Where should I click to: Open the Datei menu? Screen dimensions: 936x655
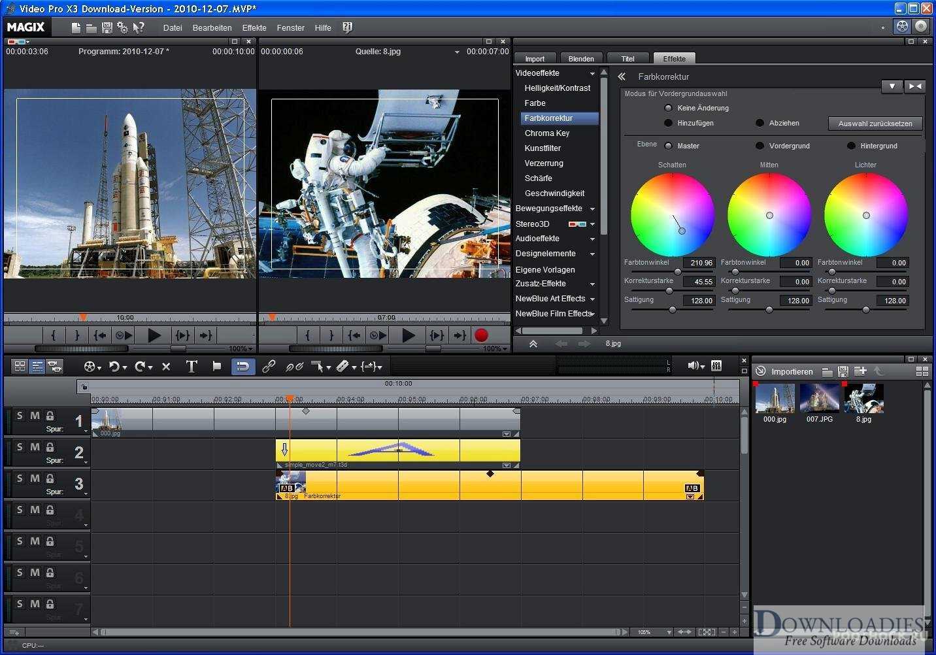[173, 28]
